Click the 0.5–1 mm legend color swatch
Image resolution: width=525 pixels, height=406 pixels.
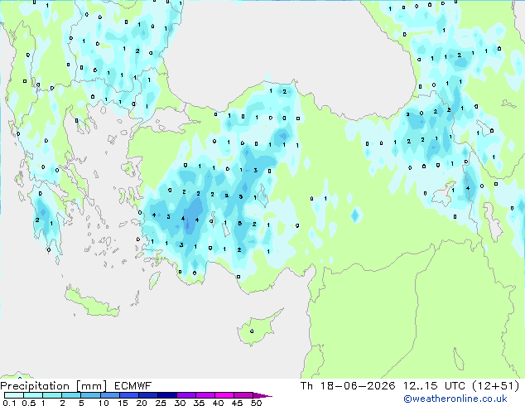pyautogui.click(x=33, y=395)
